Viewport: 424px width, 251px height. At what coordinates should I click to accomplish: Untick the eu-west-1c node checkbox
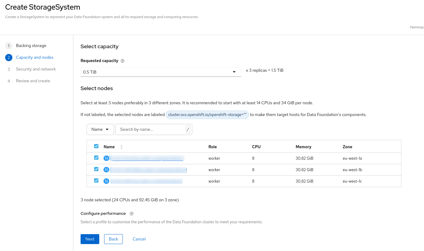pos(96,180)
